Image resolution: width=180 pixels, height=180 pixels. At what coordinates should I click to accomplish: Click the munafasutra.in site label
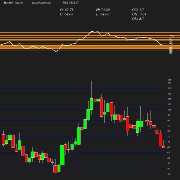tap(41, 3)
